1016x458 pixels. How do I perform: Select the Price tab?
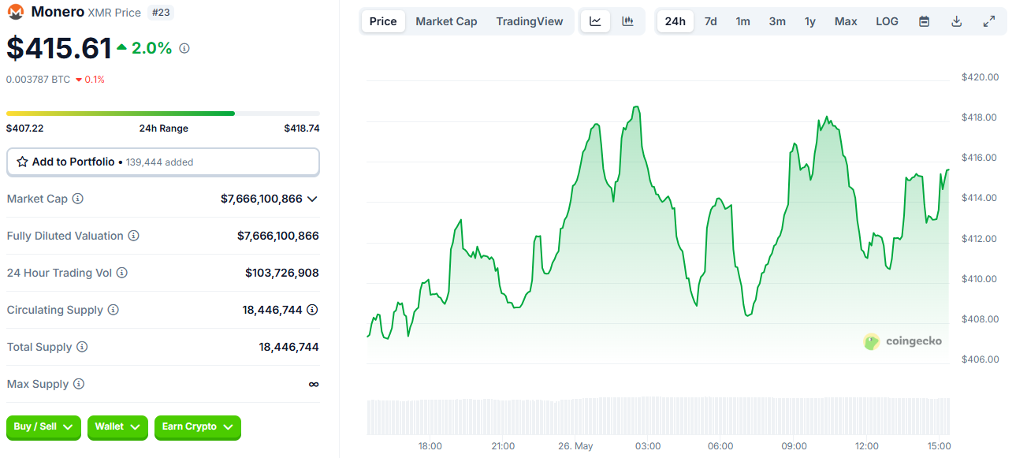[x=383, y=21]
